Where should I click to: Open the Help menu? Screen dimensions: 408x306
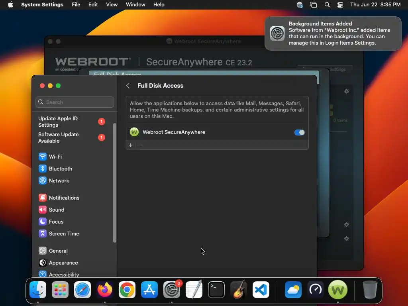coord(159,5)
